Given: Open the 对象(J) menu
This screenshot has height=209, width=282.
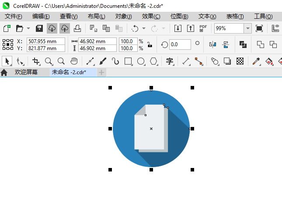Looking at the screenshot, I should click(x=123, y=17).
